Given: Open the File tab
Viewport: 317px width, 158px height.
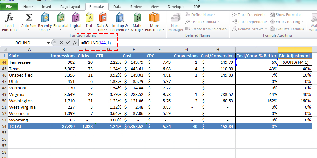Looking at the screenshot, I should click(9, 7).
